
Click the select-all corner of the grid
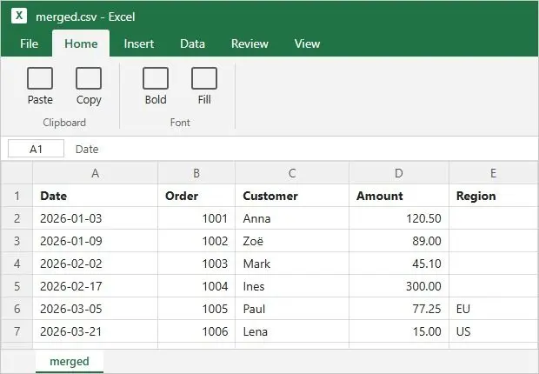(x=17, y=173)
